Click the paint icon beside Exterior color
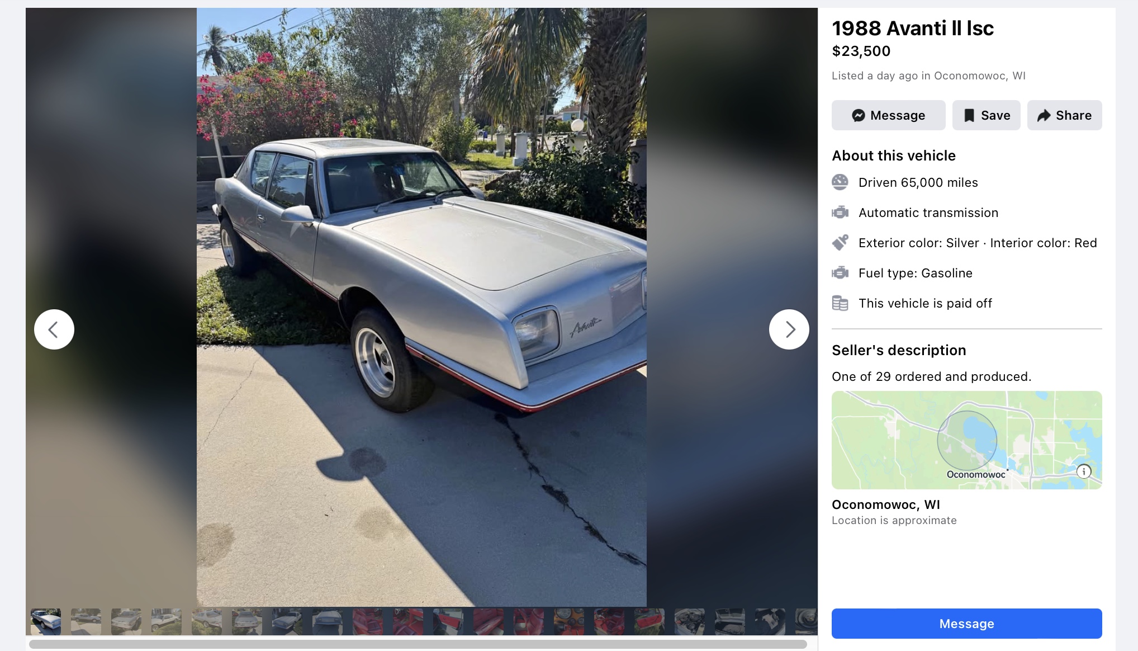This screenshot has height=651, width=1138. pyautogui.click(x=840, y=243)
